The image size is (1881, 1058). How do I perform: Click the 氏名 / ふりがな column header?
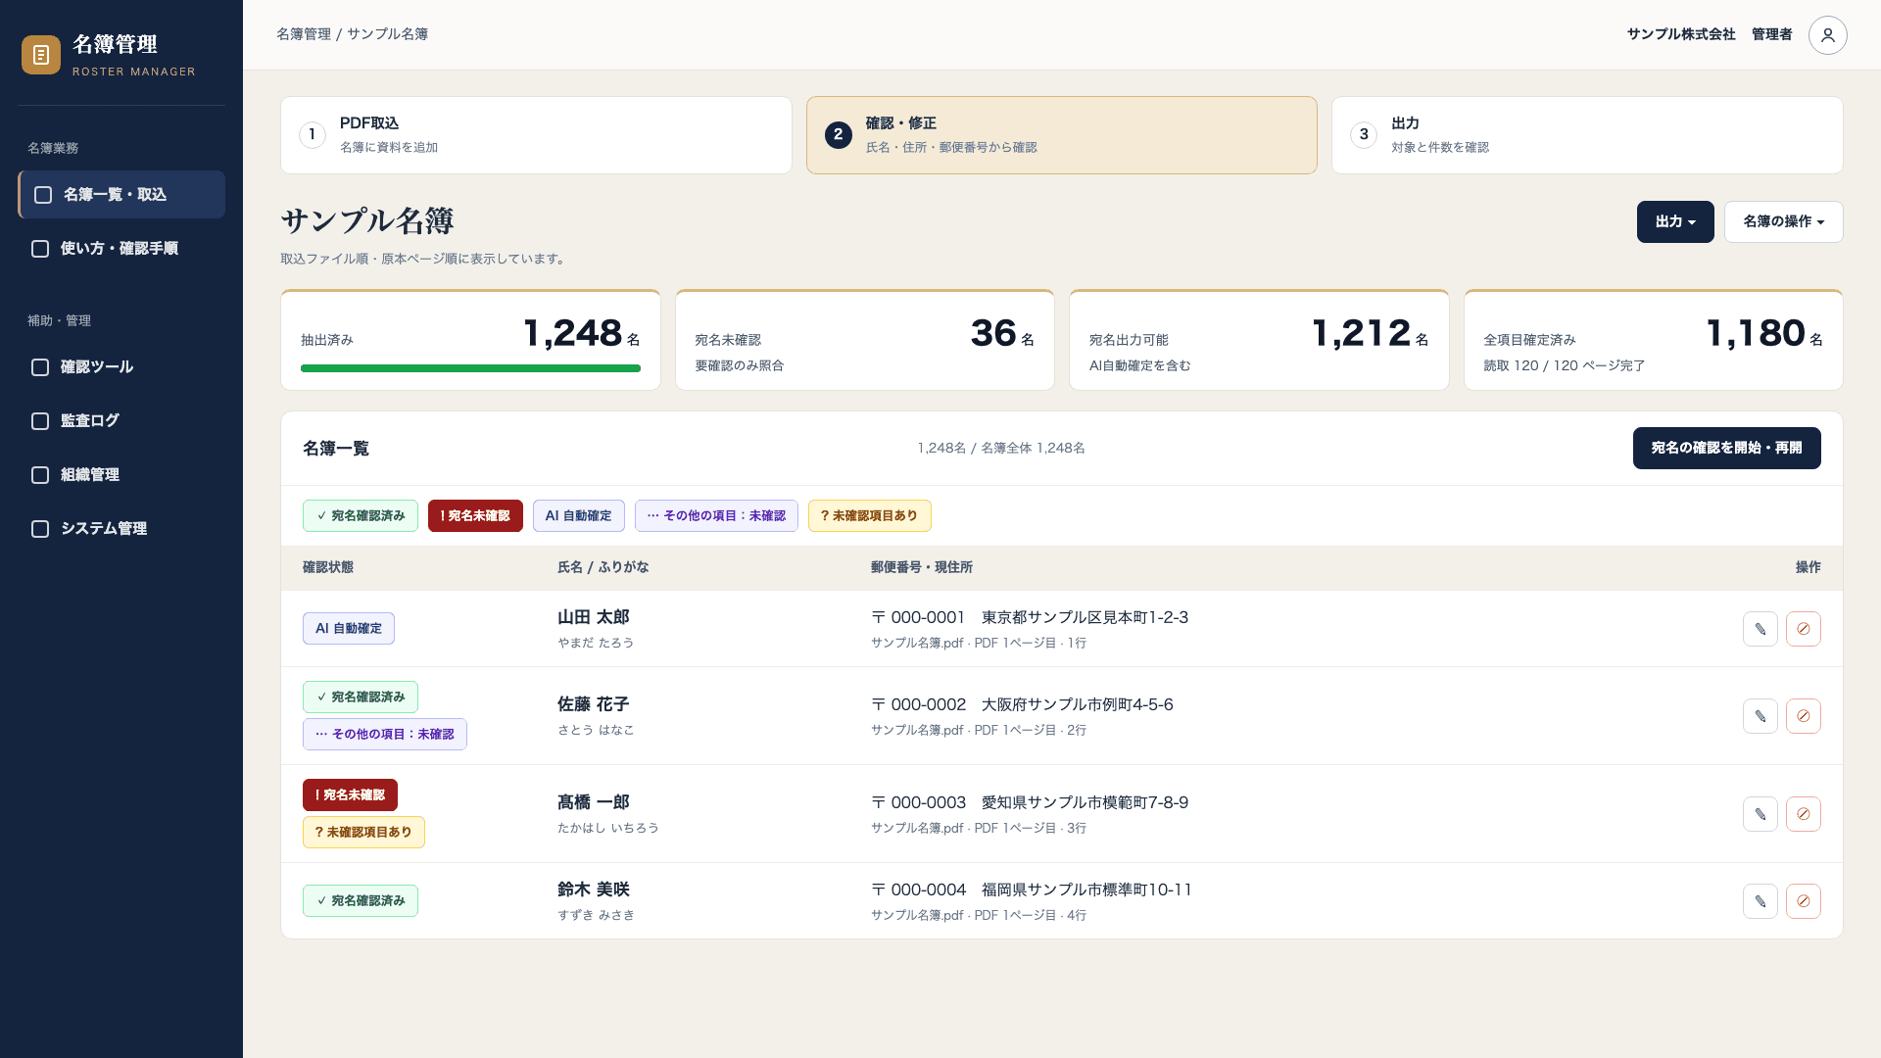[x=603, y=567]
